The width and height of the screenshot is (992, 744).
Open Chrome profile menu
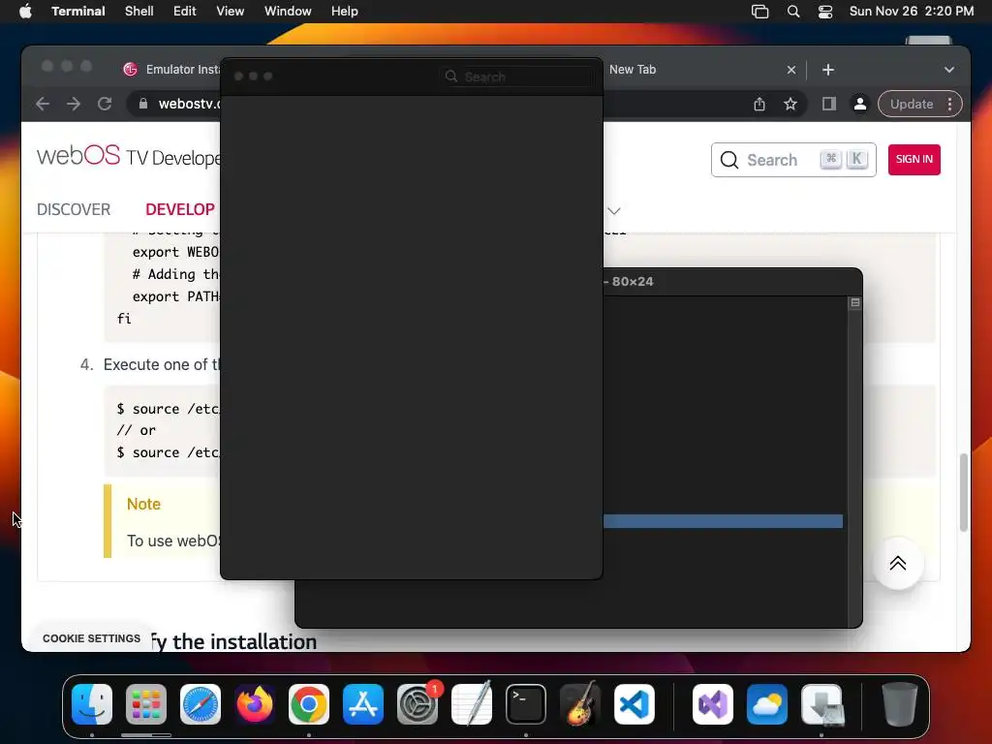860,104
